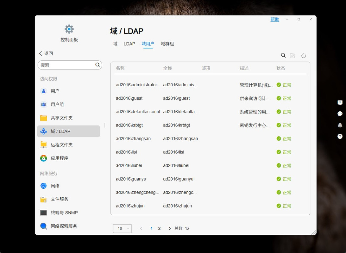346x253 pixels.
Task: Select page 1 in pagination
Action: click(152, 229)
